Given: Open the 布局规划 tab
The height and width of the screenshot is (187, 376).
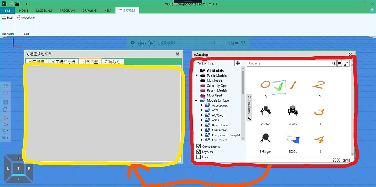Looking at the screenshot, I should click(113, 62).
